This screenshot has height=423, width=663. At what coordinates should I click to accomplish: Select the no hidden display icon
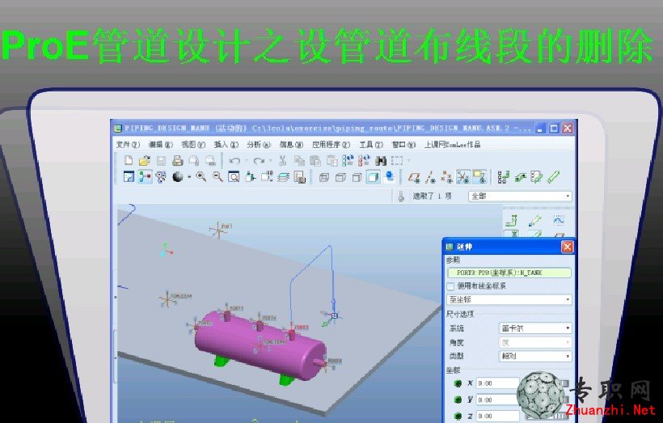click(x=357, y=177)
